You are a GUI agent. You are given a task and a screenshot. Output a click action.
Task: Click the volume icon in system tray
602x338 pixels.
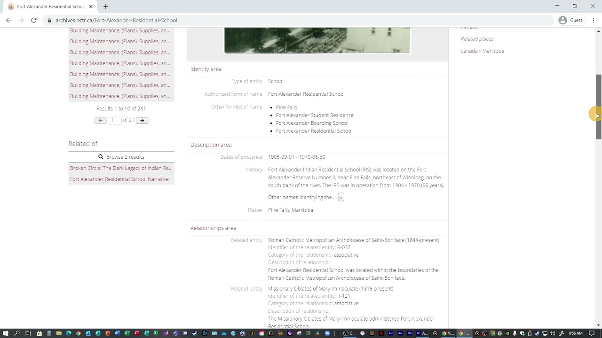(x=553, y=333)
